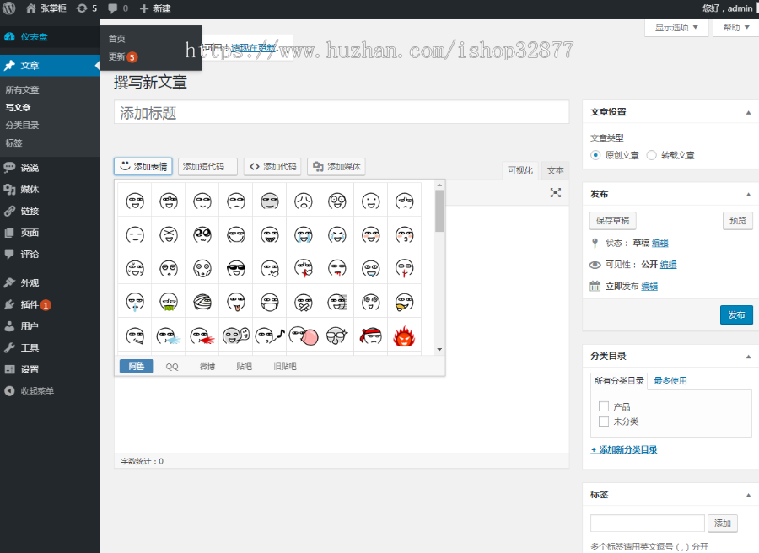Insert the red spitting blood emoticon
The image size is (759, 553).
[x=202, y=336]
